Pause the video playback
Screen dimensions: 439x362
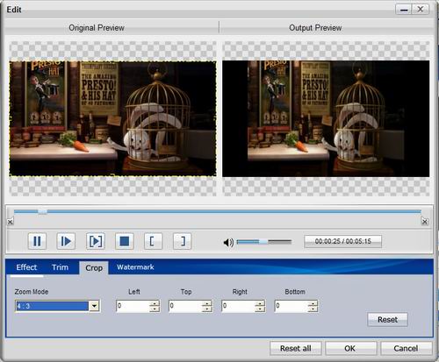(37, 241)
